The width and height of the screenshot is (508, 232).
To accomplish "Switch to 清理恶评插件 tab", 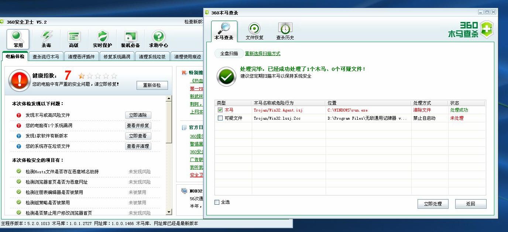I will [81, 57].
